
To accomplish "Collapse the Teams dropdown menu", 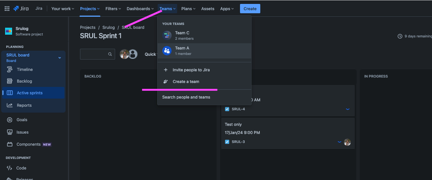I will 167,9.
